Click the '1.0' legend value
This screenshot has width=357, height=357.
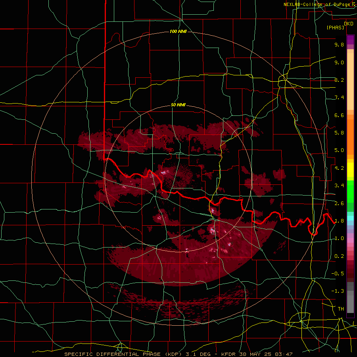tap(339, 238)
